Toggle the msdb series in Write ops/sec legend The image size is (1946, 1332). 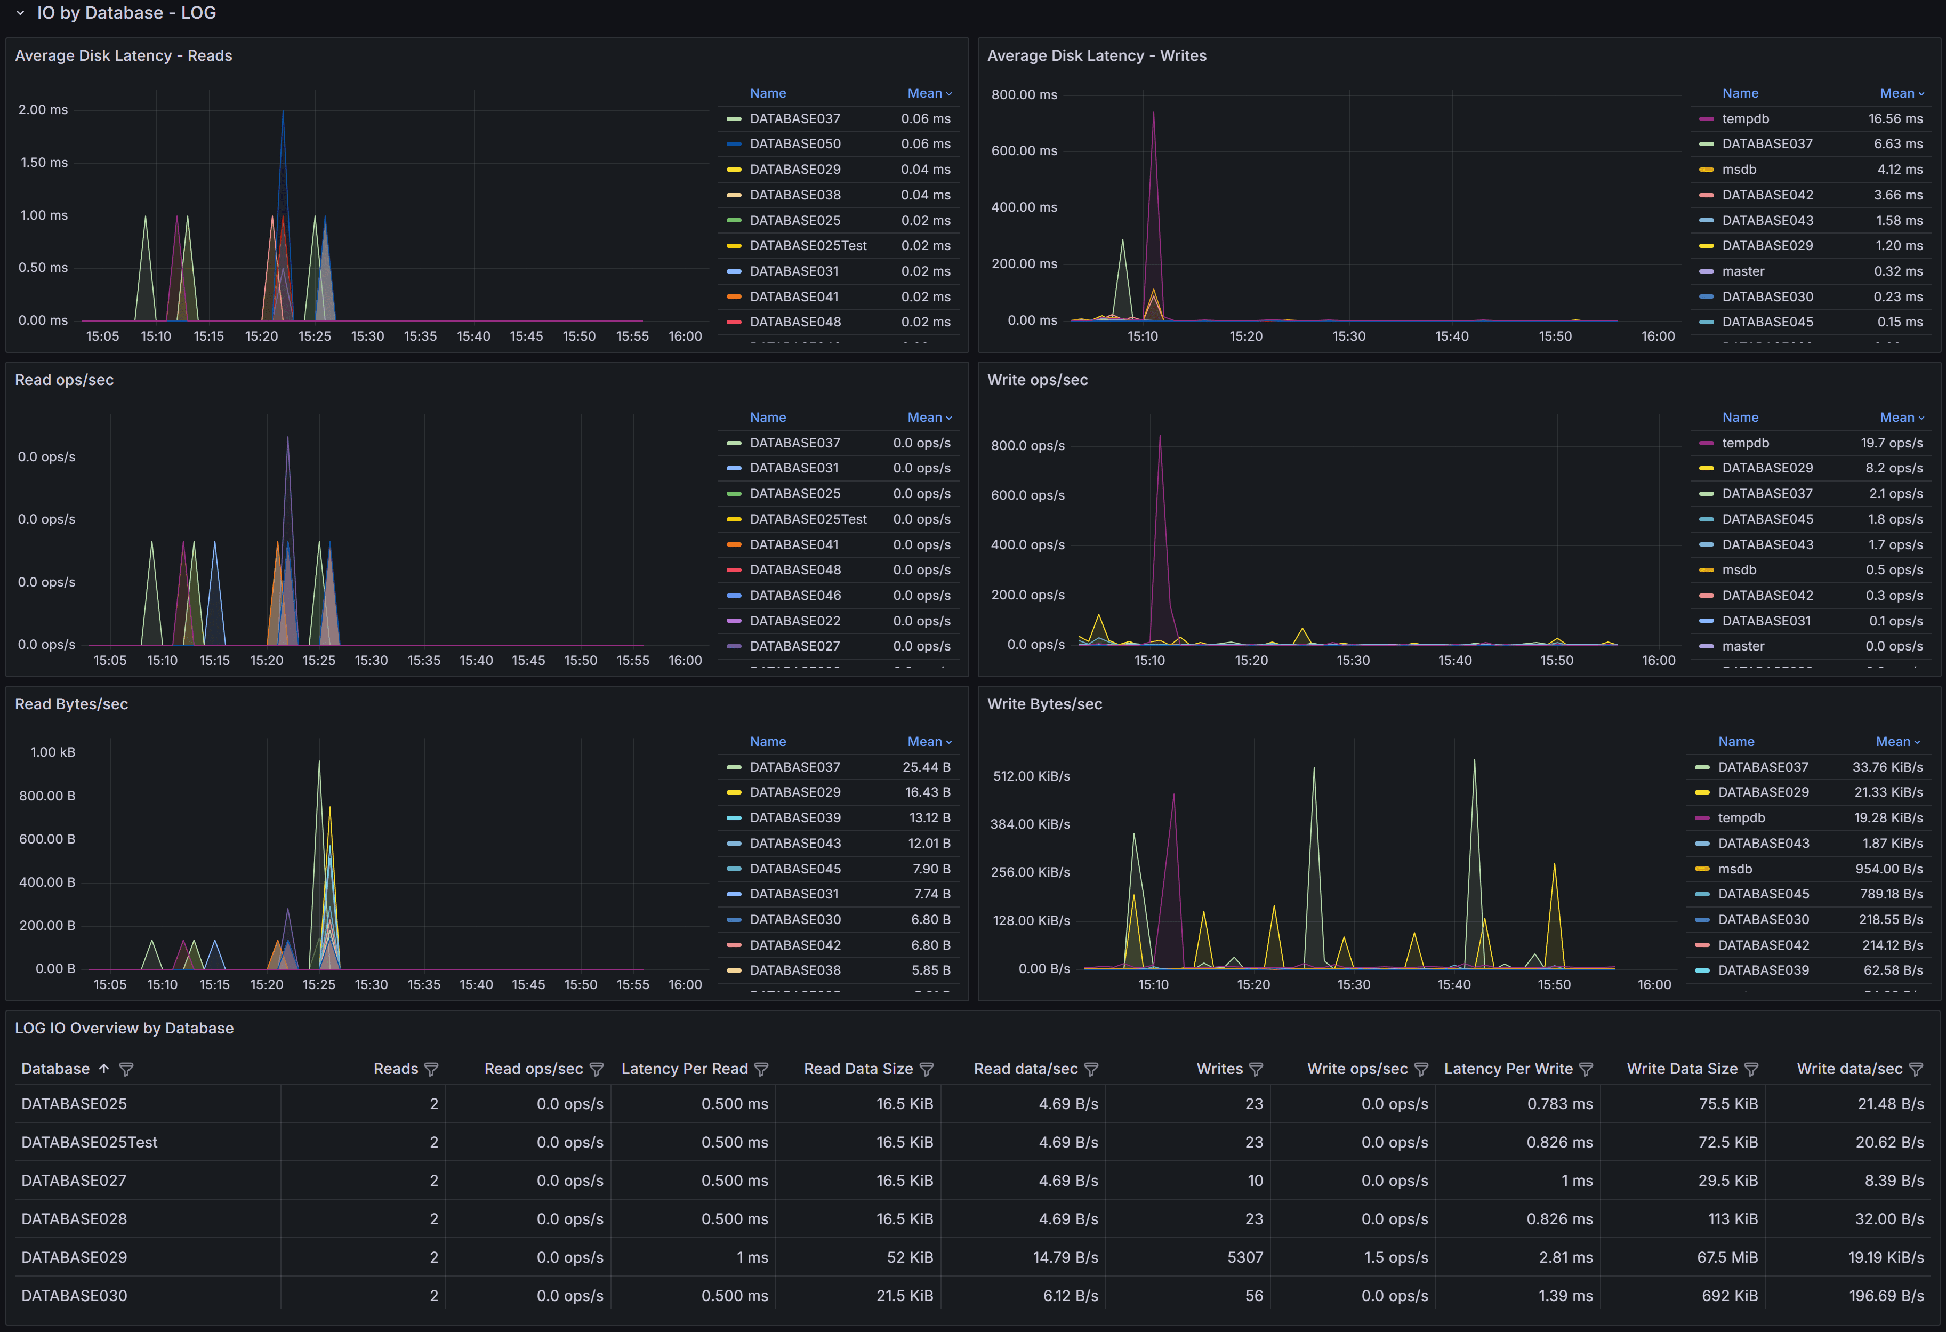1739,569
